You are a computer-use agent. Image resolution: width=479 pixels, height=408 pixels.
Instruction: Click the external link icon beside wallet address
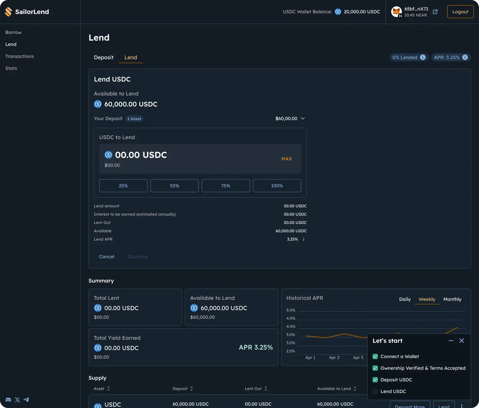[435, 12]
